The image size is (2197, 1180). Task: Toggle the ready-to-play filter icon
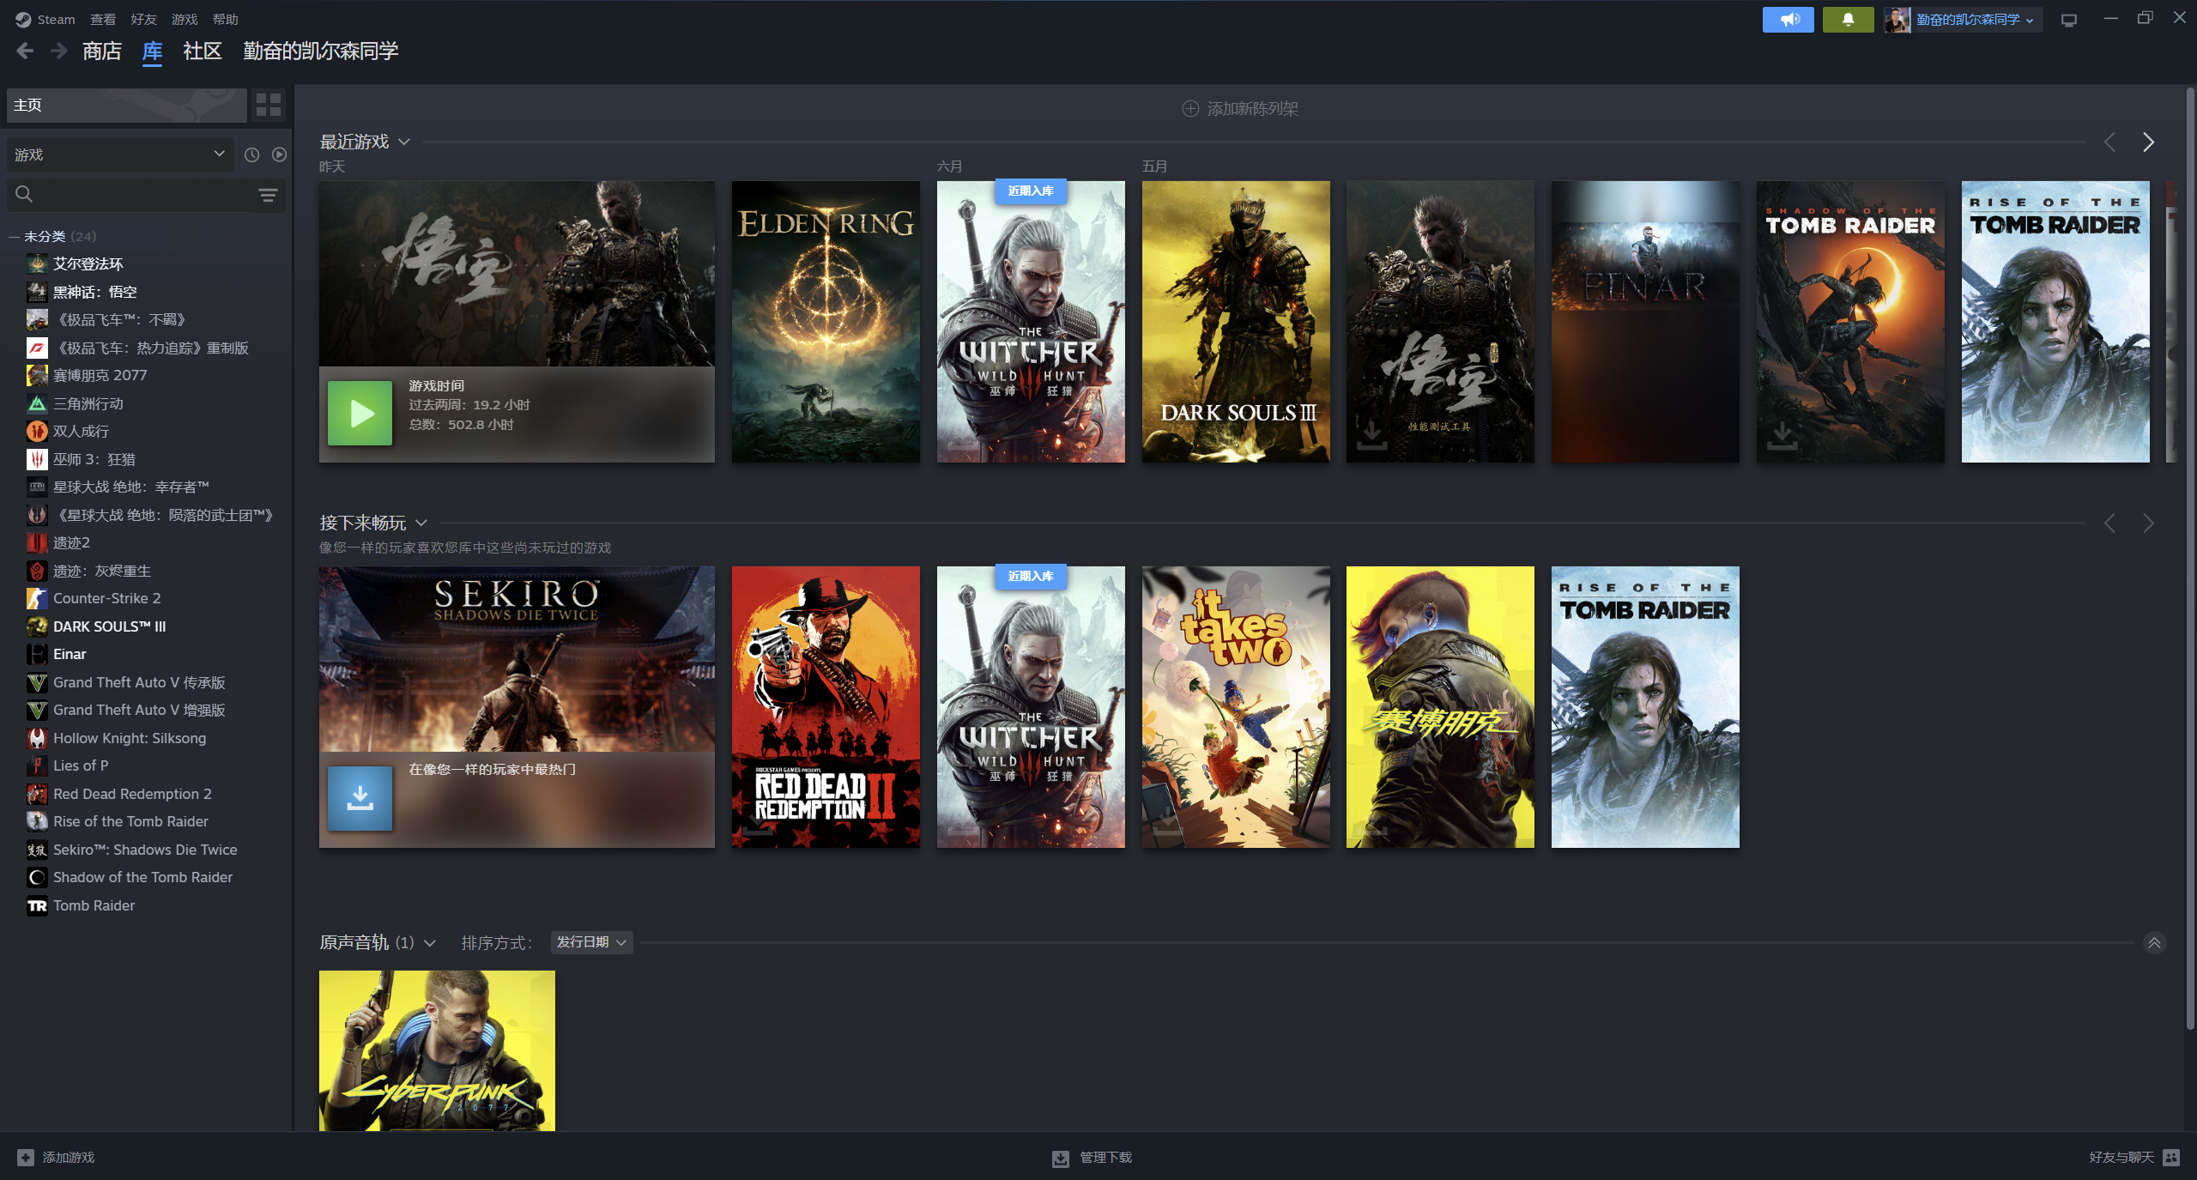pyautogui.click(x=279, y=154)
